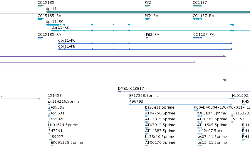Screen dimensions: 250x147
Task: Open the AT10583.5prime EST label
Action: [212, 119]
